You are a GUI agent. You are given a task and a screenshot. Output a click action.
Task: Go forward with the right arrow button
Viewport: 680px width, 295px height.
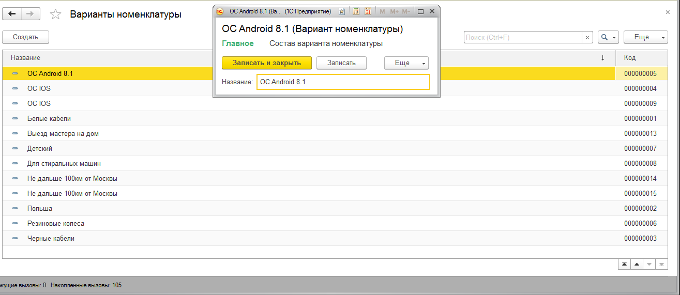[31, 14]
